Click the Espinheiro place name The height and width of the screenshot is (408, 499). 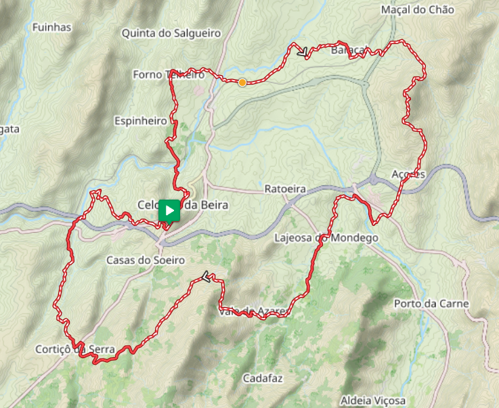click(141, 121)
